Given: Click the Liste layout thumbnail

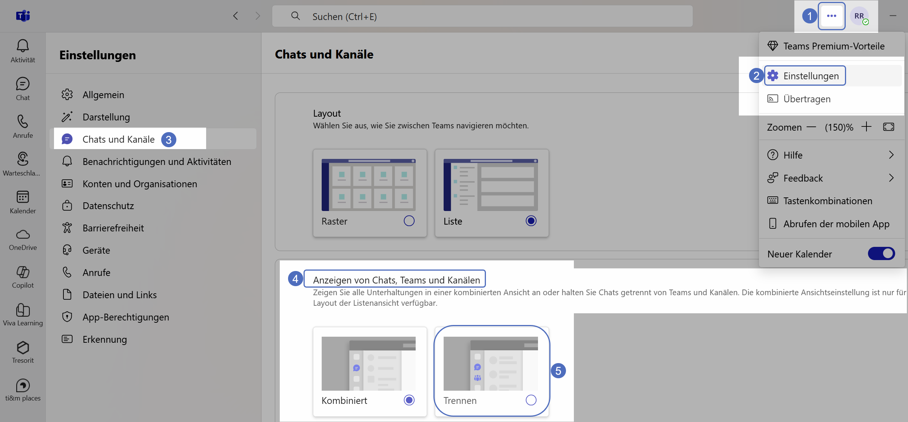Looking at the screenshot, I should 491,185.
